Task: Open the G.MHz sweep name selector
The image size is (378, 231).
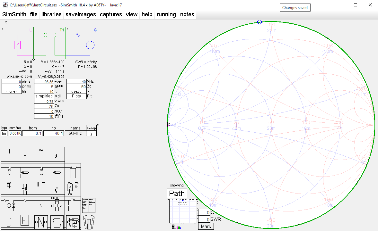Action: (x=75, y=133)
